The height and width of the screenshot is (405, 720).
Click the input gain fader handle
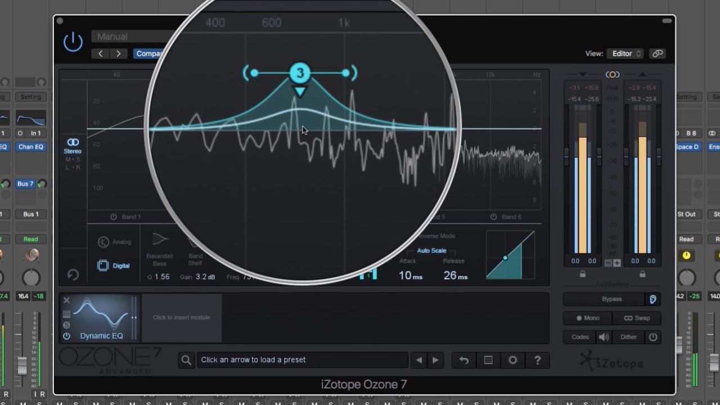tap(566, 157)
